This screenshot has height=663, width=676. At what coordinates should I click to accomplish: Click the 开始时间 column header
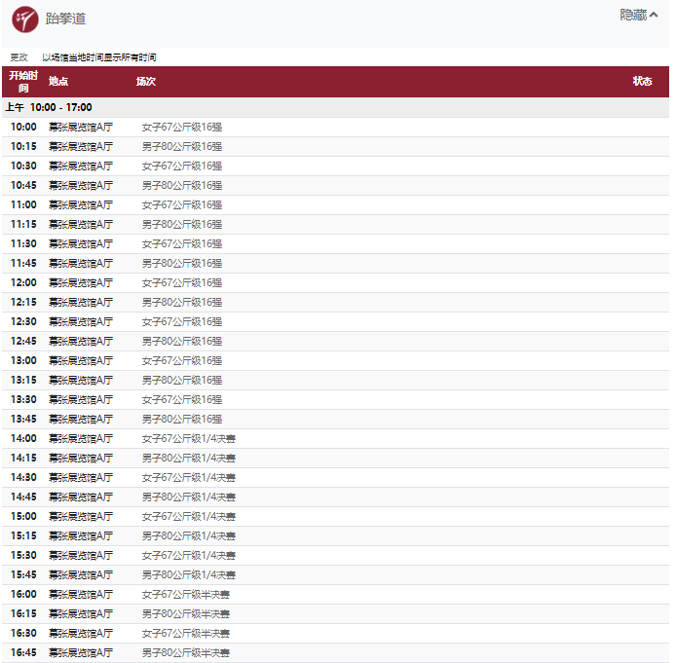[x=23, y=82]
